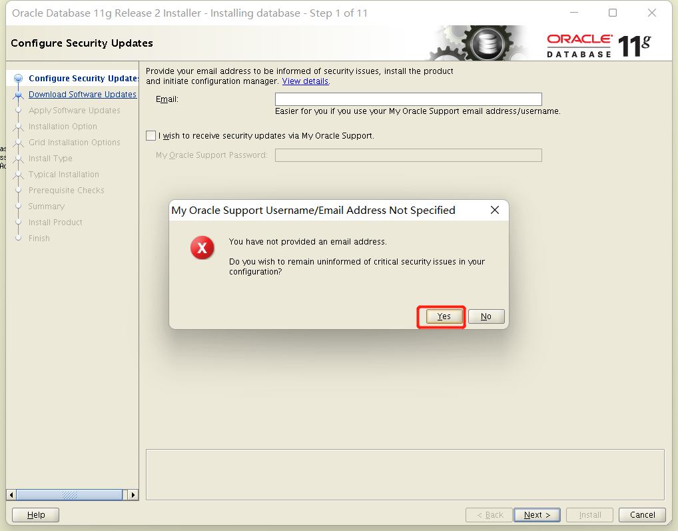Screen dimensions: 678x531
Task: Select the Configure Security Updates step
Action: click(83, 78)
